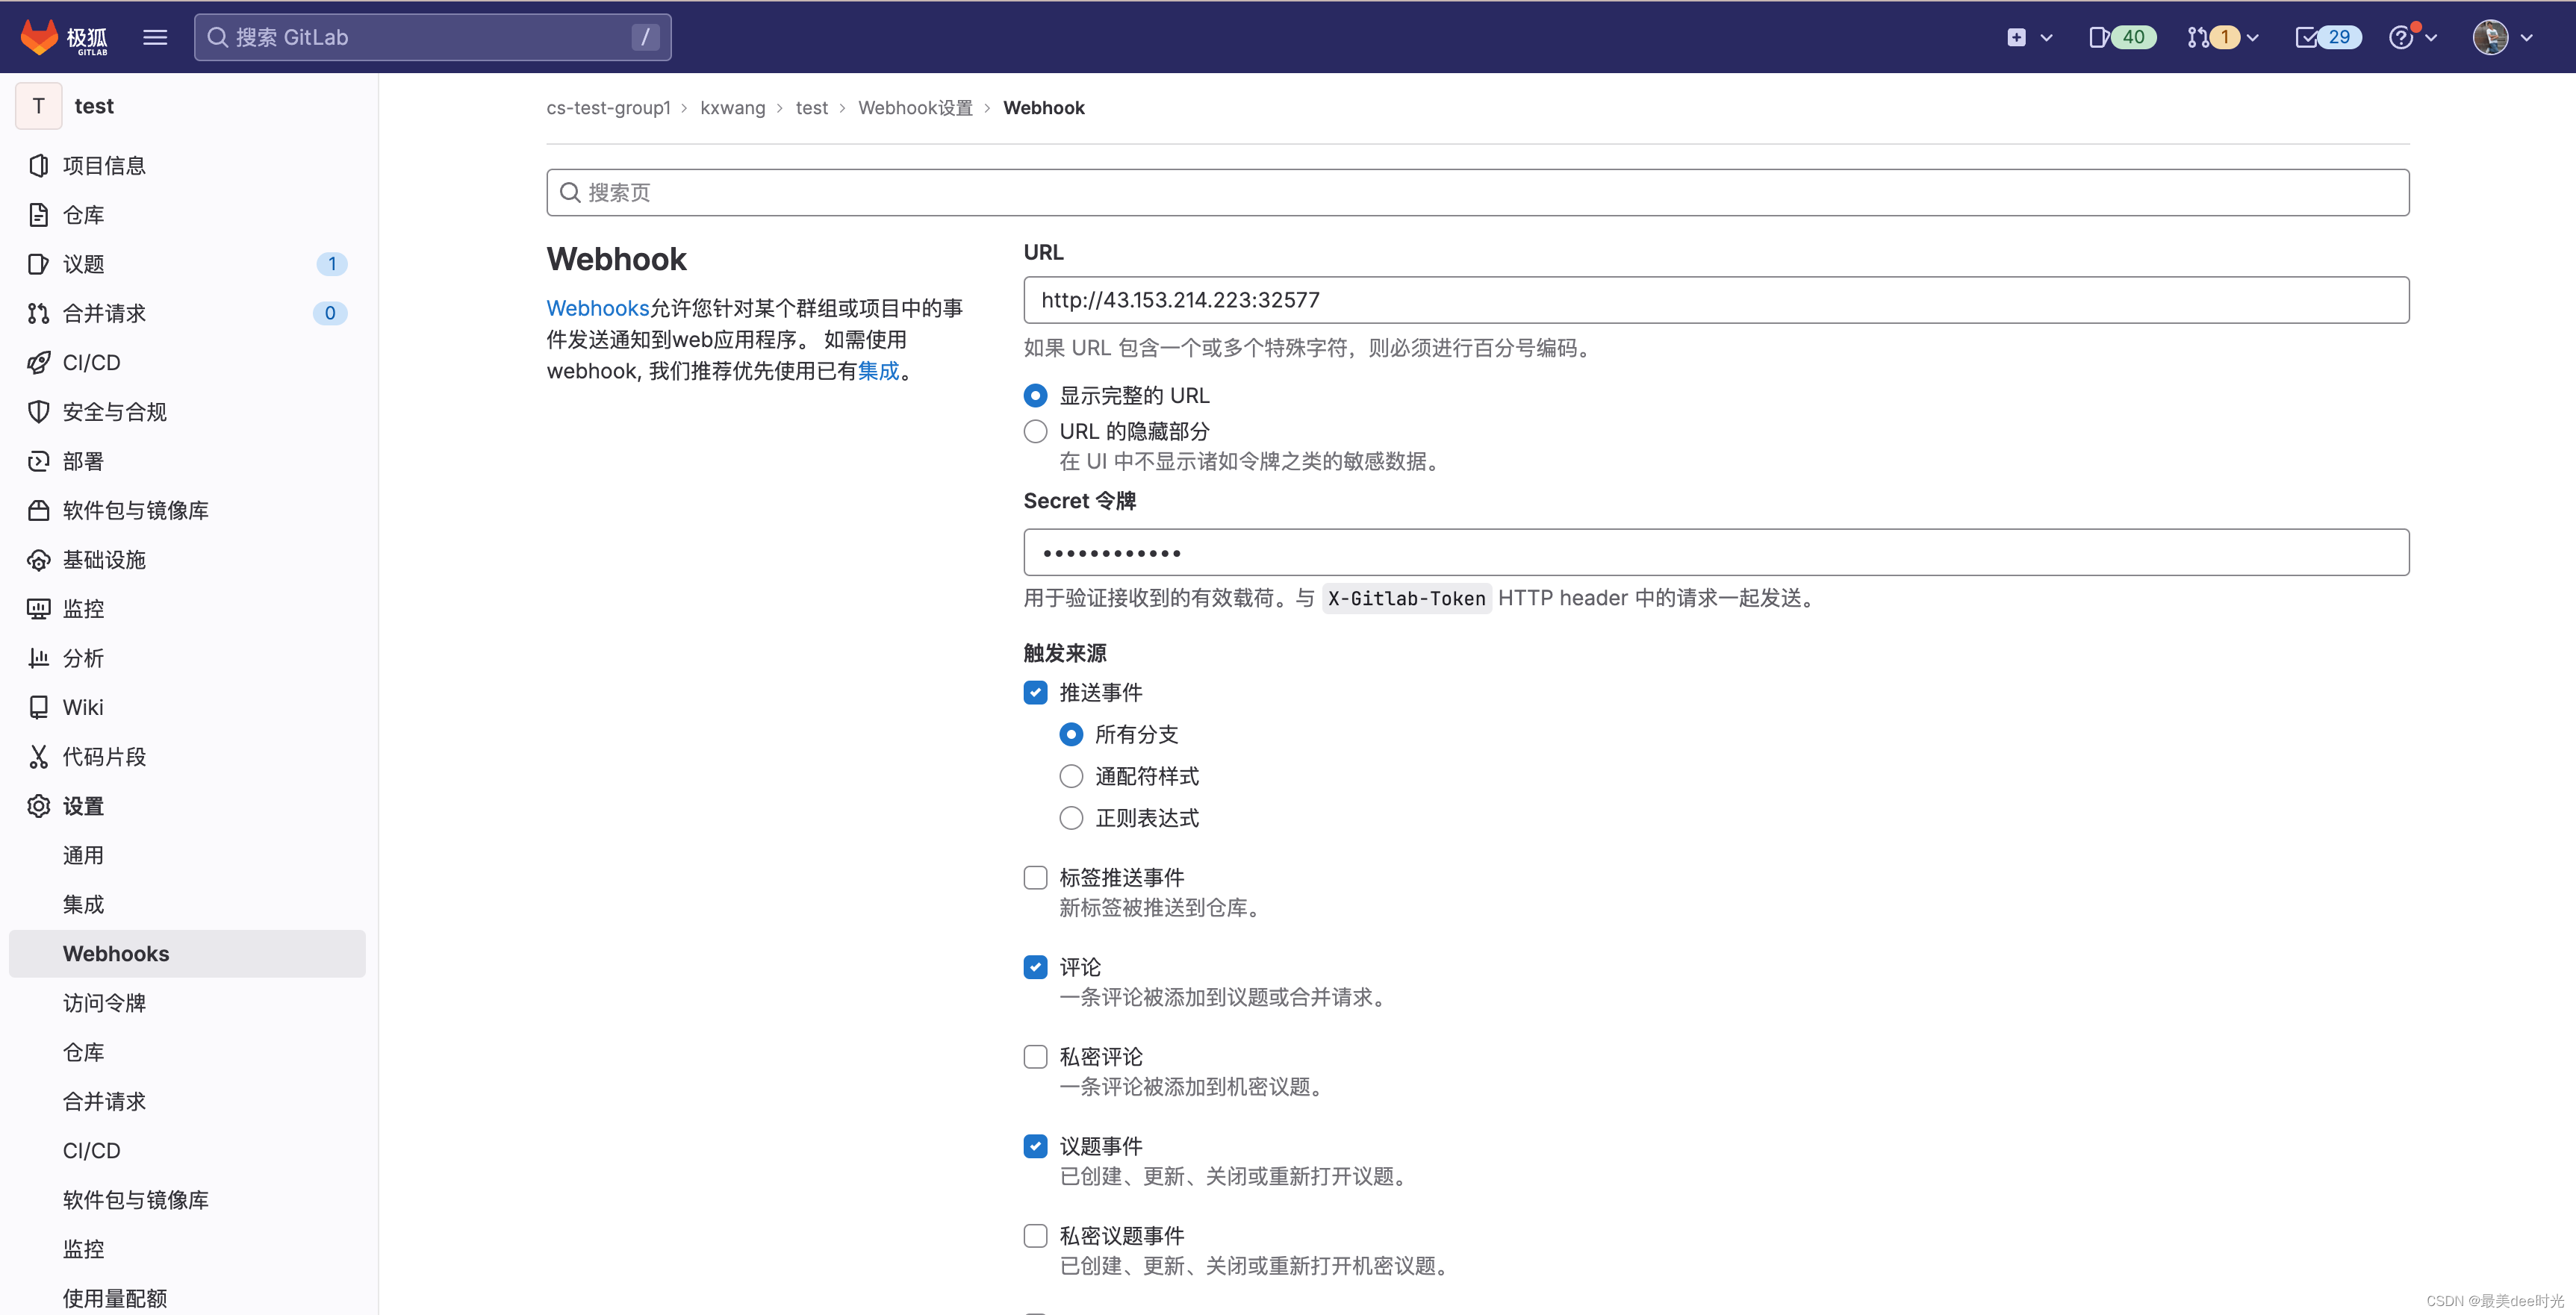
Task: Open the Webhooks documentation link
Action: (598, 309)
